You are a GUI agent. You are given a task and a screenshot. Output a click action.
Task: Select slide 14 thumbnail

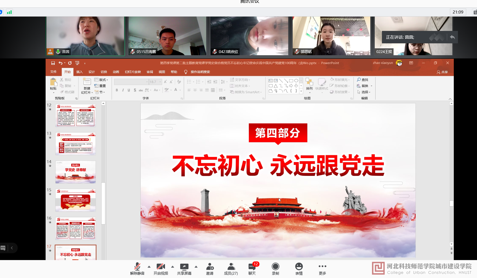[x=75, y=172]
